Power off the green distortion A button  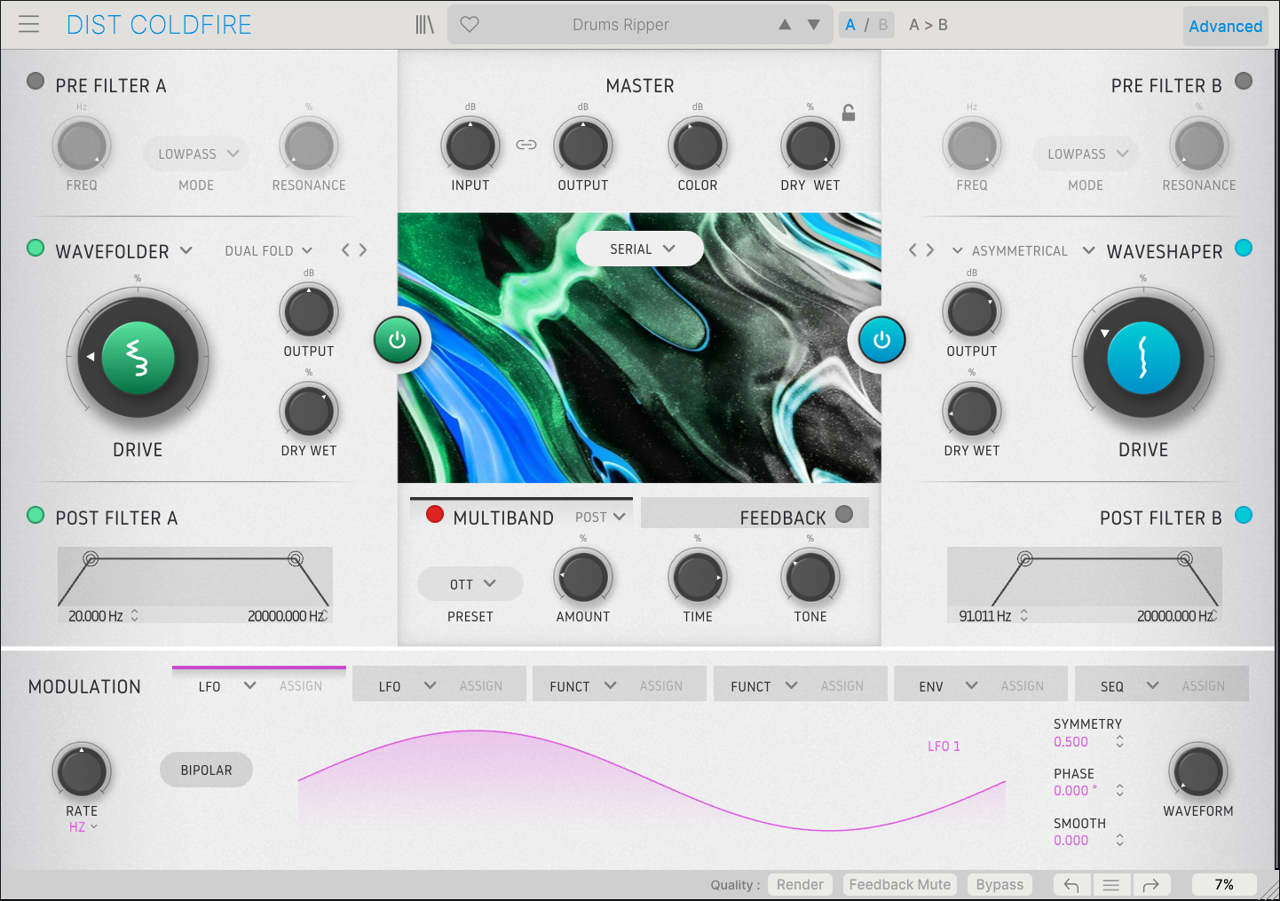click(x=397, y=340)
